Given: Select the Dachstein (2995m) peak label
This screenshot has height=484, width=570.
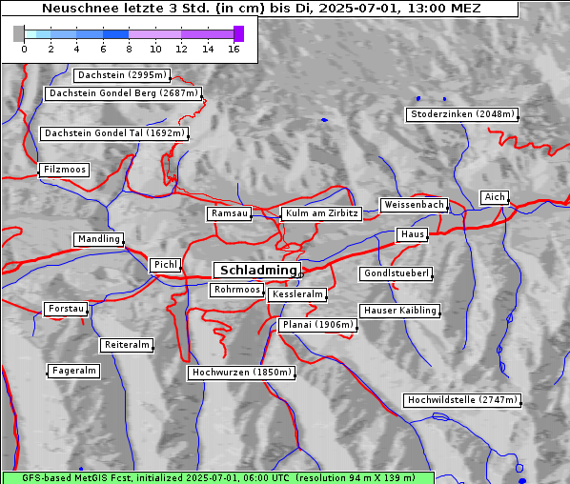Looking at the screenshot, I should 122,75.
